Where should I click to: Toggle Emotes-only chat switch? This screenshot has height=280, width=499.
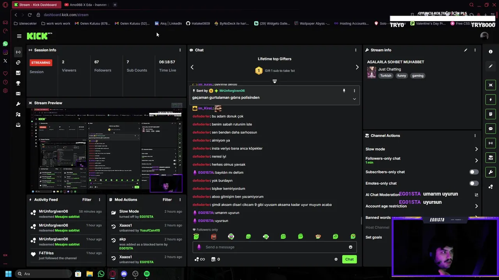coord(474,183)
